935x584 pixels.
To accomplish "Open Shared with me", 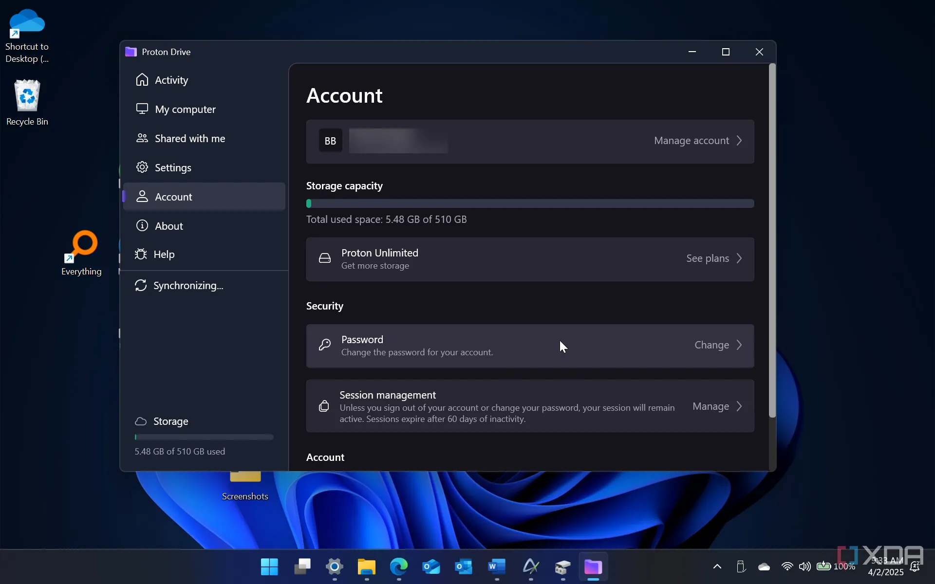I will (x=204, y=138).
